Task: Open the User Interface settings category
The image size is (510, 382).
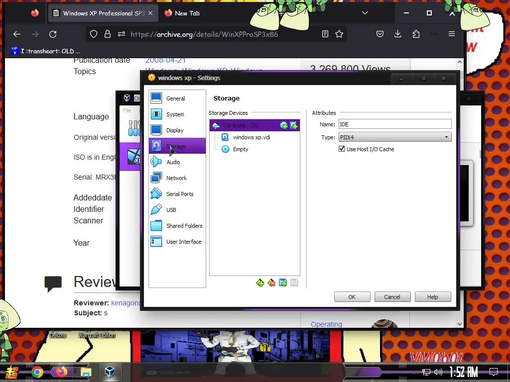Action: pos(177,241)
